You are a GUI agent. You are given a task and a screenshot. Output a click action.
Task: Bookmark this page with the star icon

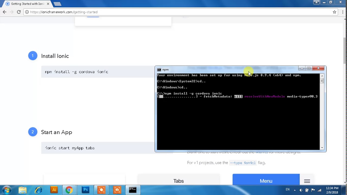[335, 12]
